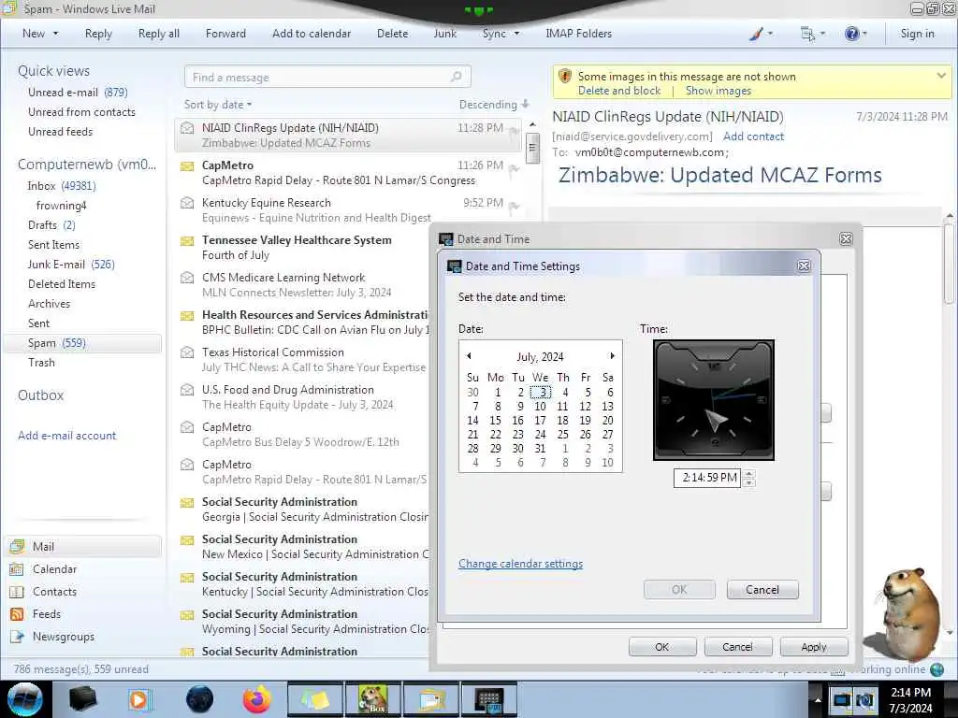Click Delete in the toolbar
Image resolution: width=958 pixels, height=718 pixels.
pyautogui.click(x=392, y=34)
